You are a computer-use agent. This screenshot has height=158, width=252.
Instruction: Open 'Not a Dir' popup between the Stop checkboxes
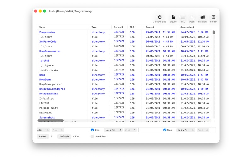113,130
